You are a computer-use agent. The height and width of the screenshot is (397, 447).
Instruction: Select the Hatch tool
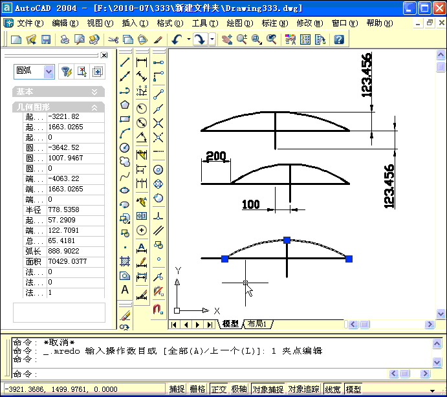tap(125, 261)
